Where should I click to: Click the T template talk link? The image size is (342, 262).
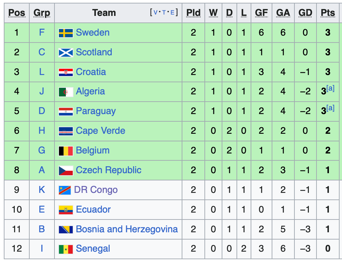164,12
